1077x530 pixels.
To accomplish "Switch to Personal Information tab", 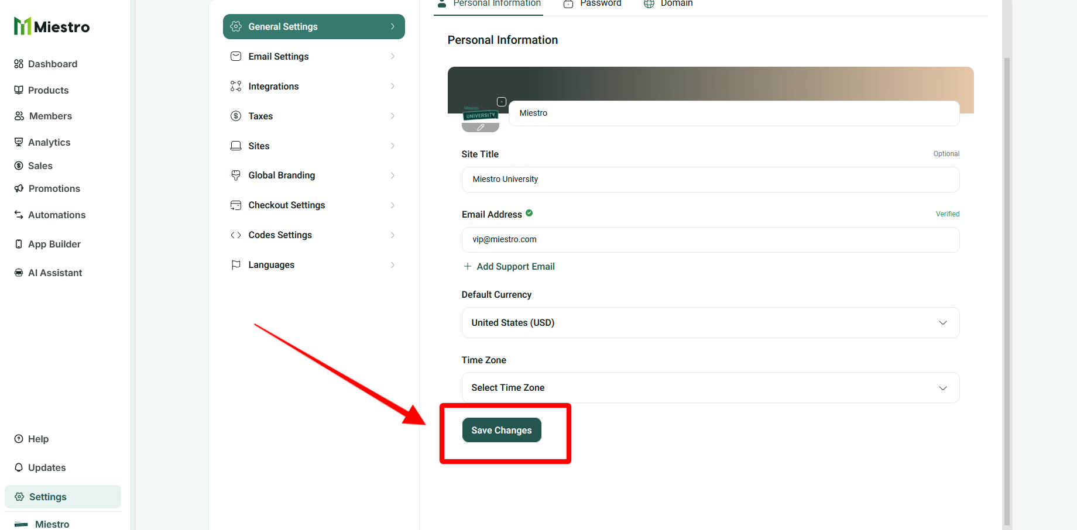I will 488,4.
